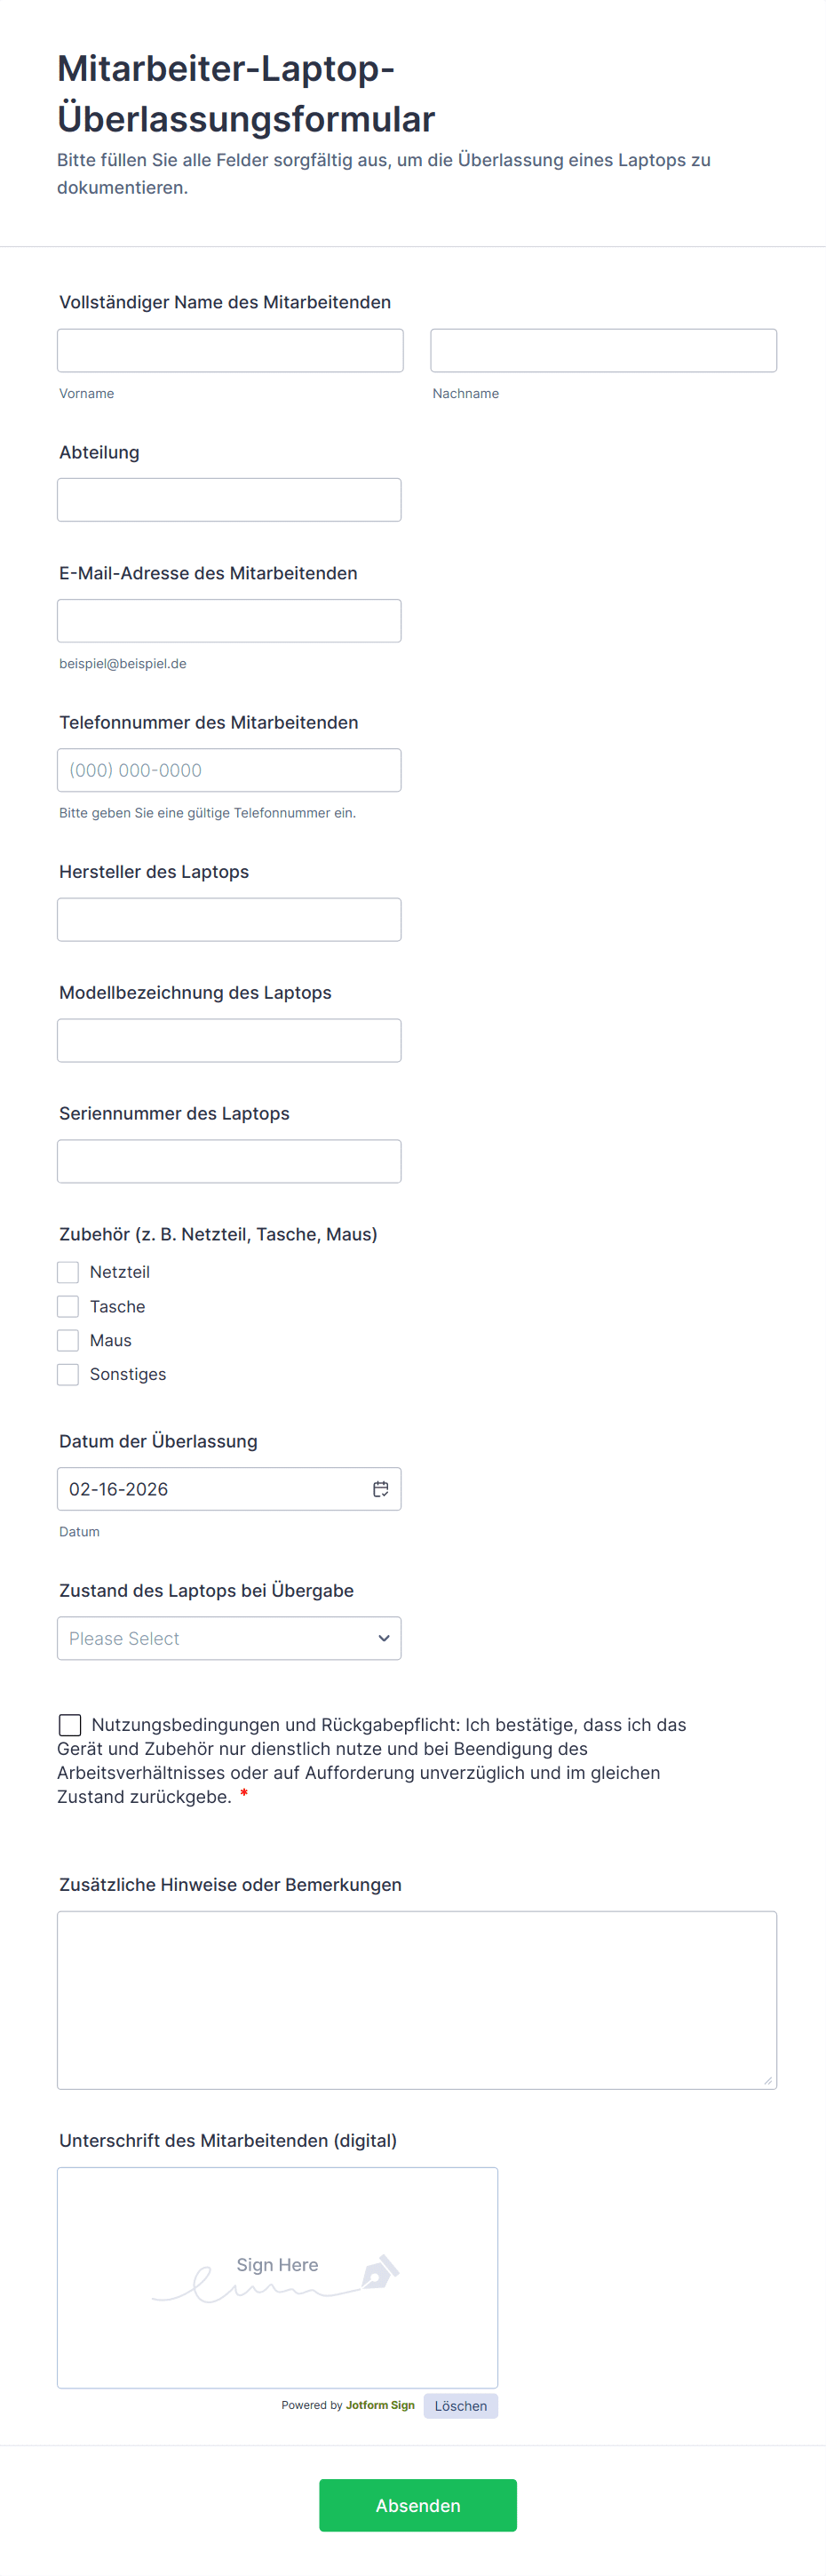The height and width of the screenshot is (2576, 826).
Task: Click the pen icon in signature box
Action: pos(379,2272)
